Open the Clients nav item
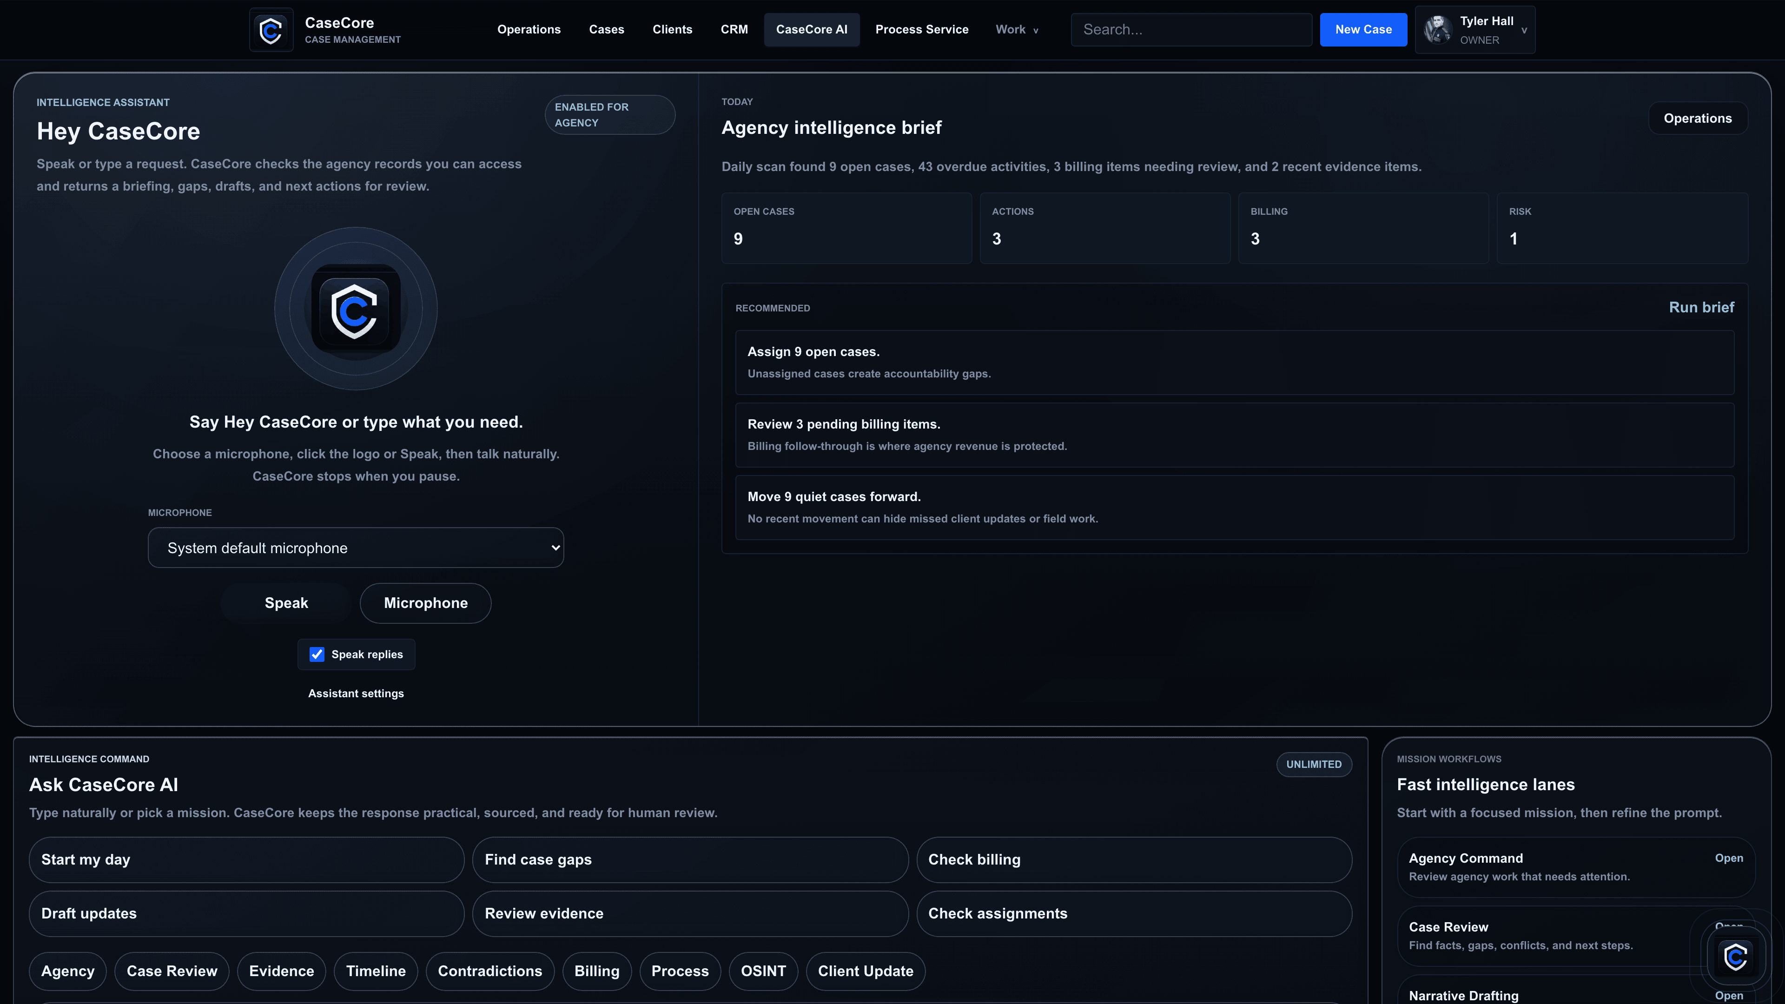This screenshot has height=1004, width=1785. [x=672, y=30]
